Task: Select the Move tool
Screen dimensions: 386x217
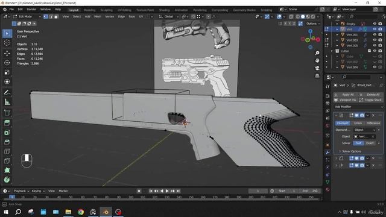Action: click(x=7, y=53)
